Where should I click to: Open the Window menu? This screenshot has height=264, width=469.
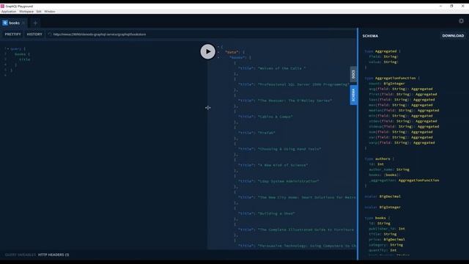[50, 12]
